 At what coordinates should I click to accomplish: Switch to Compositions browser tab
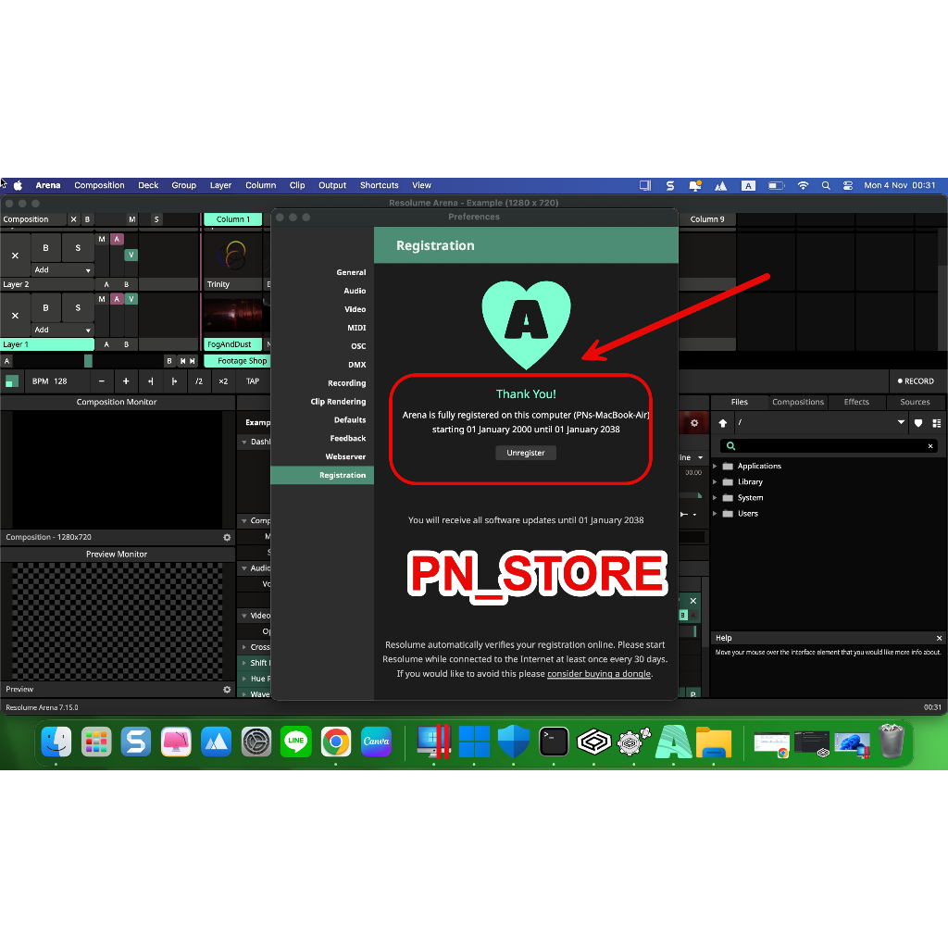pos(797,402)
